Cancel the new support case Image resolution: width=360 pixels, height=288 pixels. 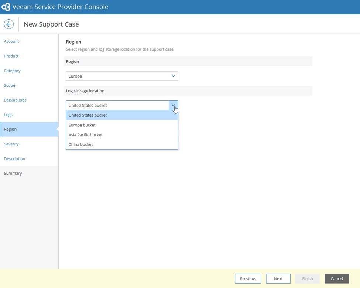tap(337, 278)
